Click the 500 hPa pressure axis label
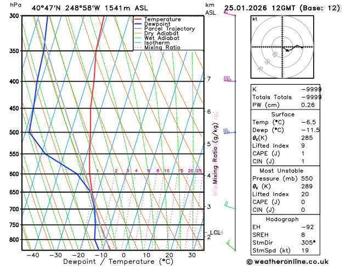The height and width of the screenshot is (266, 345). click(15, 132)
